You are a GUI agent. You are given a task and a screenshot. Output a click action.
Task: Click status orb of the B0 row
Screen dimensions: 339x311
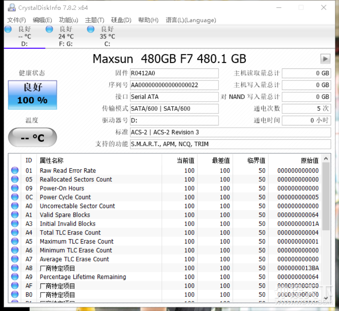15,294
